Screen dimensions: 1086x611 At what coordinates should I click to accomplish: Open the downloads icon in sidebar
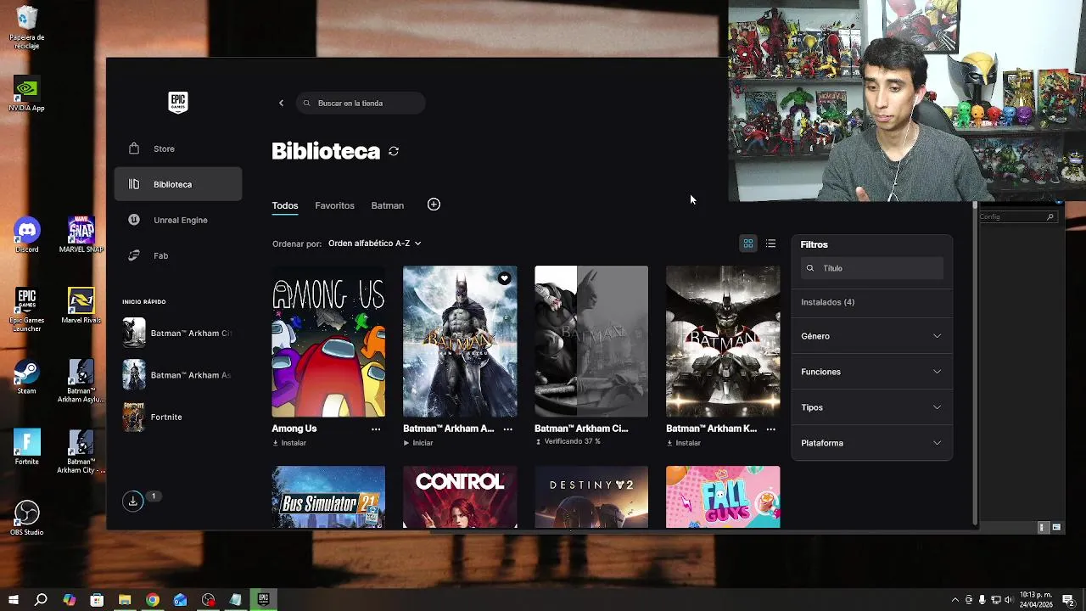133,502
